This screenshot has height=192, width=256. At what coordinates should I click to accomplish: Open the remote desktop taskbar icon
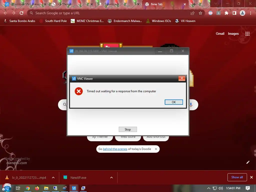[x=55, y=188]
